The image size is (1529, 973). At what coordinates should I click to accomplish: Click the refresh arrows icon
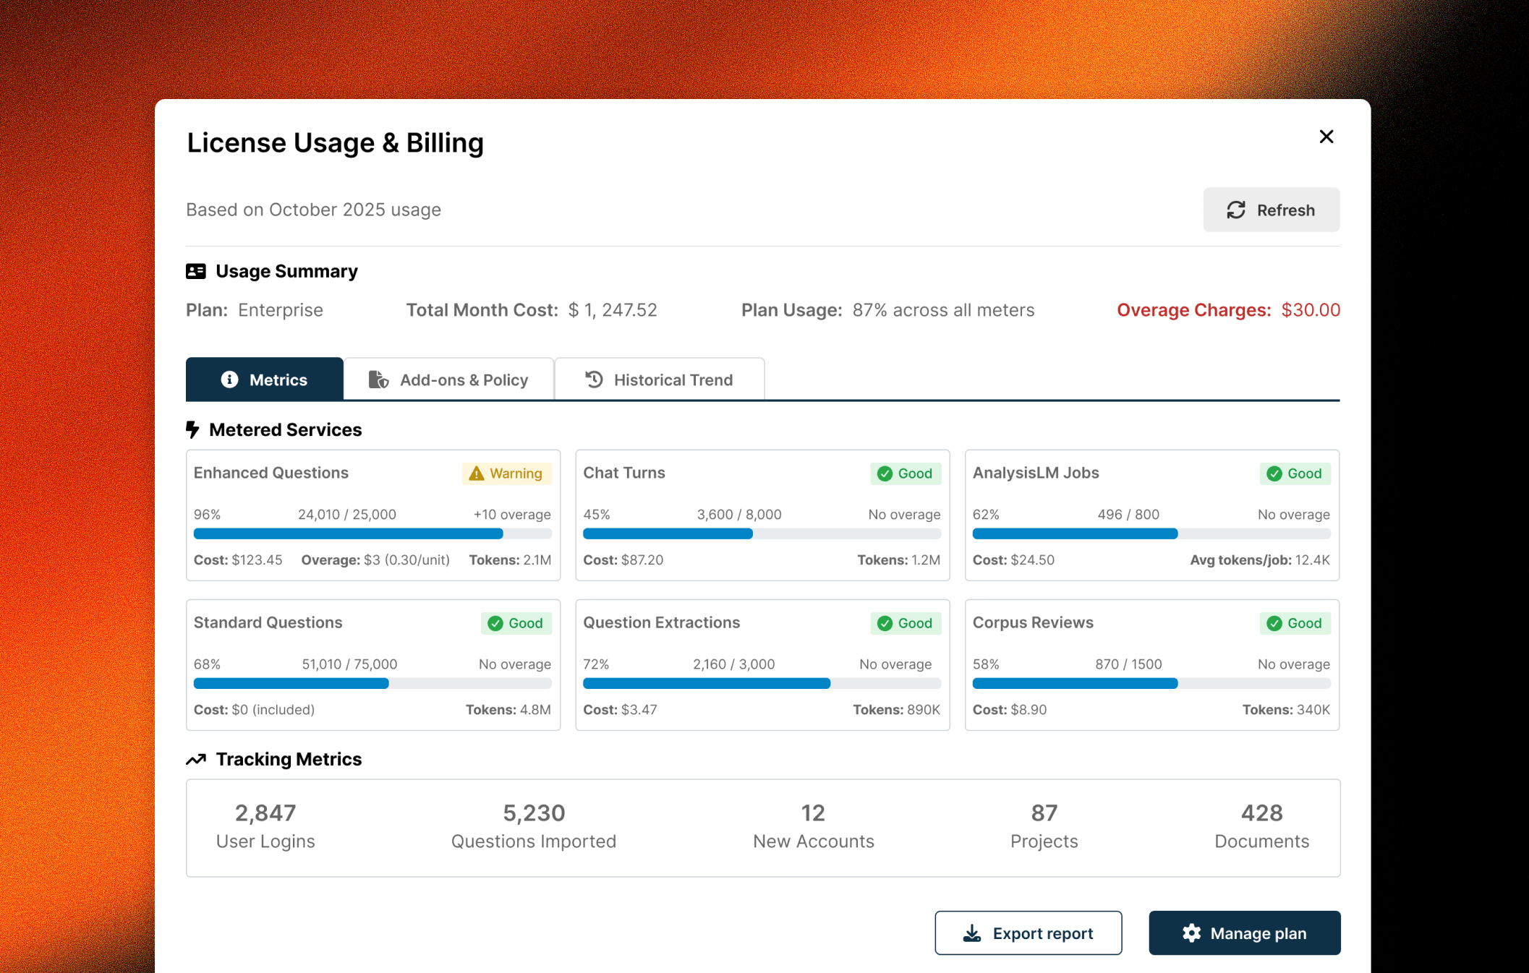tap(1236, 210)
